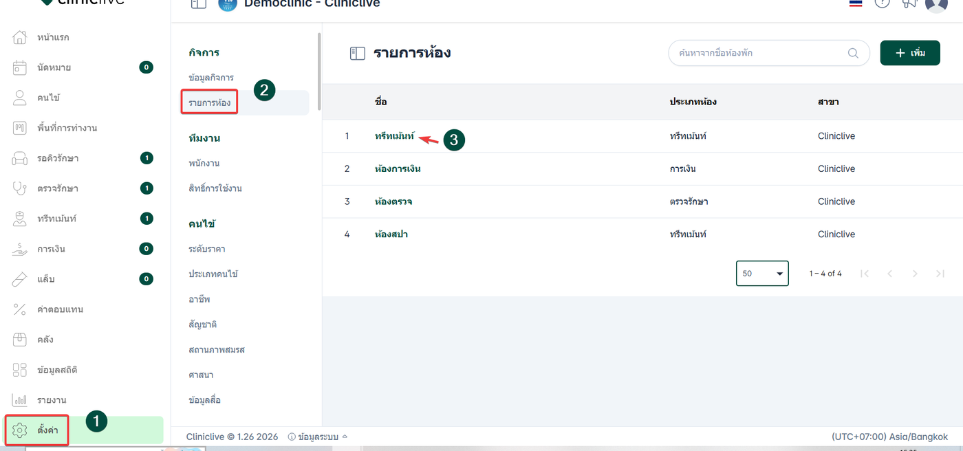Click the คลัง box icon
Viewport: 963px width, 451px height.
coord(20,340)
